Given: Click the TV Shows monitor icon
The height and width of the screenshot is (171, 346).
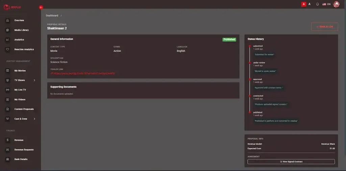Looking at the screenshot, I should [x=7, y=80].
